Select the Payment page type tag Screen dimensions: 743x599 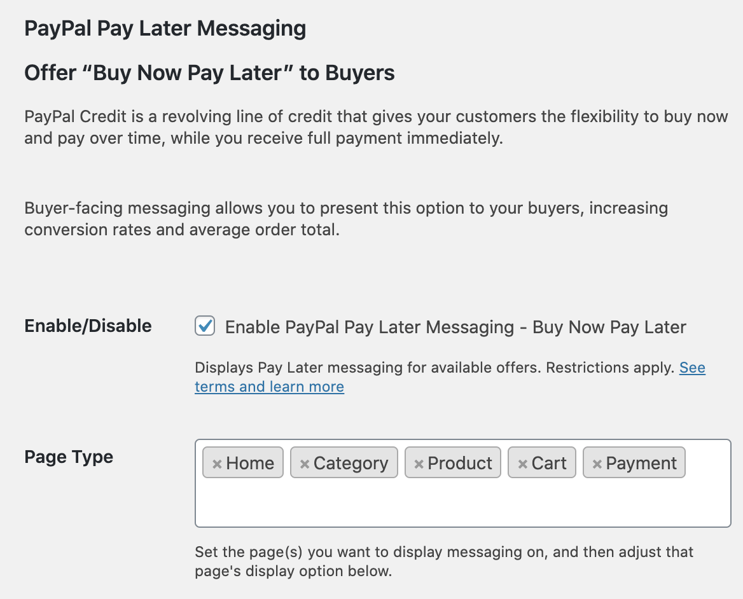coord(639,462)
